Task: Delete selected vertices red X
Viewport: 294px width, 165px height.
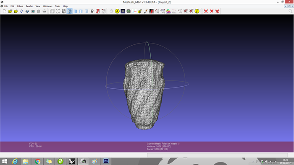Action: point(206,11)
